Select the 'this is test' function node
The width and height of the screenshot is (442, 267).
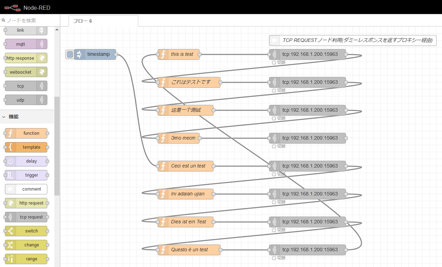[179, 54]
